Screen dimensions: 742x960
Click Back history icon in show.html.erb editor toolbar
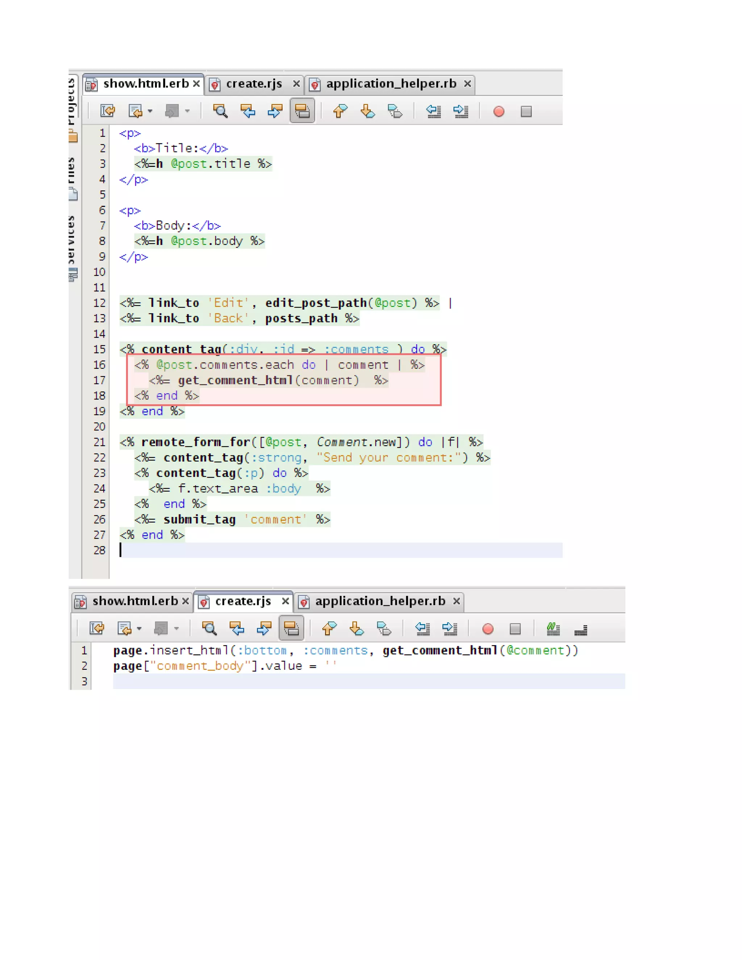click(136, 111)
